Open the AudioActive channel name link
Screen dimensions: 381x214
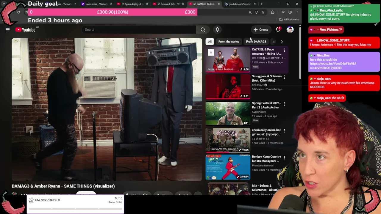[259, 112]
